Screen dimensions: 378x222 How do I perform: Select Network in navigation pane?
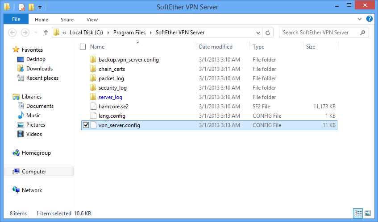(x=32, y=190)
